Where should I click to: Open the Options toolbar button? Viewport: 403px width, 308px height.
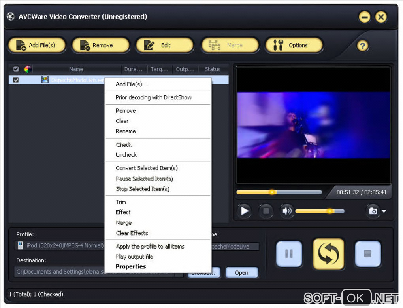point(294,45)
